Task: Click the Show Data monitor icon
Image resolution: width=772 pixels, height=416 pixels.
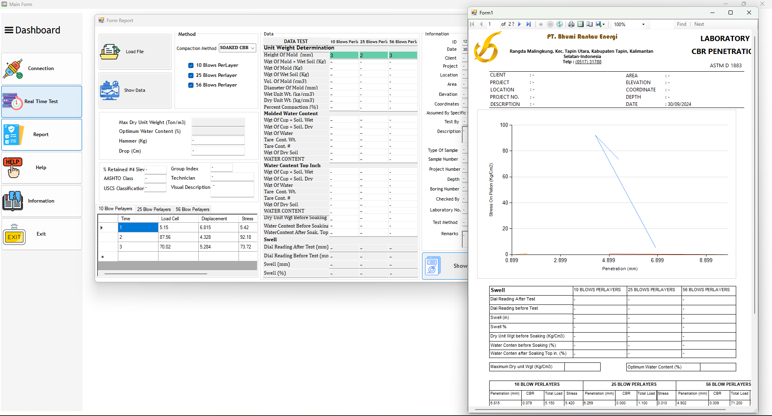Action: pyautogui.click(x=110, y=90)
